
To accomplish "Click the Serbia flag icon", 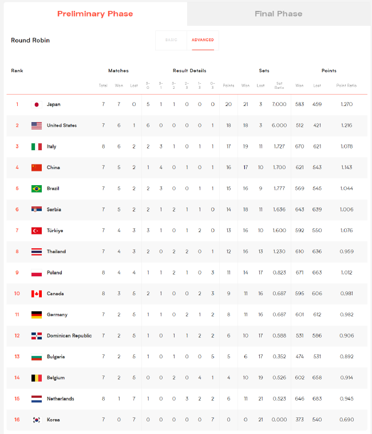I will point(37,209).
